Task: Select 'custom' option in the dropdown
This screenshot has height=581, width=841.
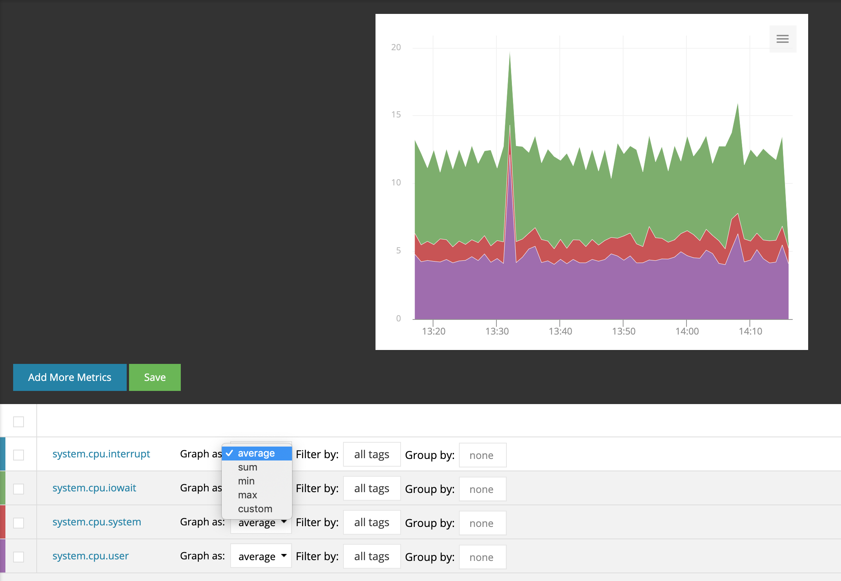Action: tap(255, 509)
